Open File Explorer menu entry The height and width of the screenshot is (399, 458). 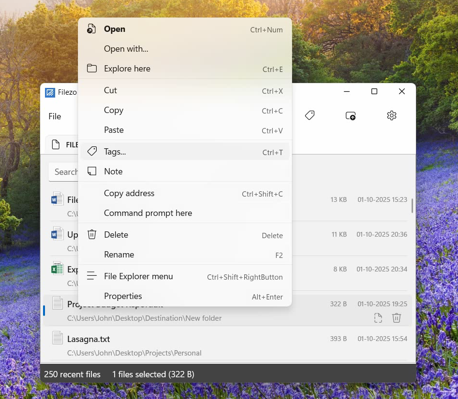pos(138,276)
